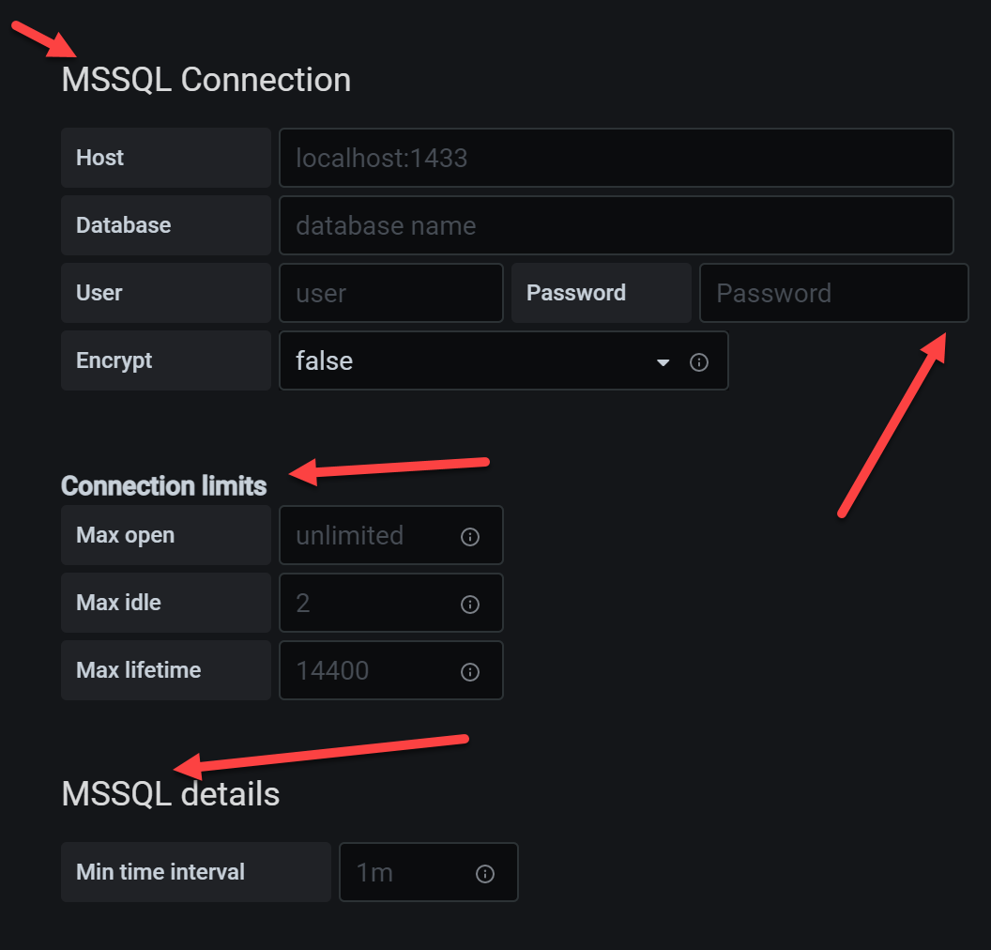Click the info icon in the 14400 field
Viewport: 991px width, 950px height.
(469, 671)
